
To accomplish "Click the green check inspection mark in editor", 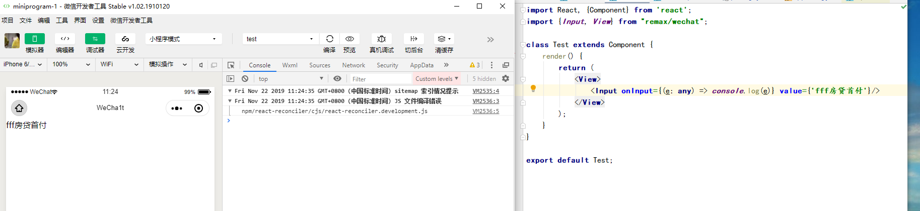I will point(903,7).
